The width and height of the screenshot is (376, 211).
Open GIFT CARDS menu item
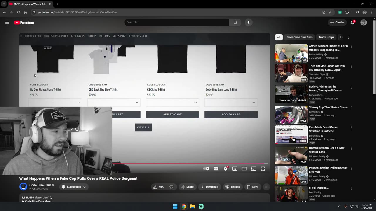click(78, 36)
